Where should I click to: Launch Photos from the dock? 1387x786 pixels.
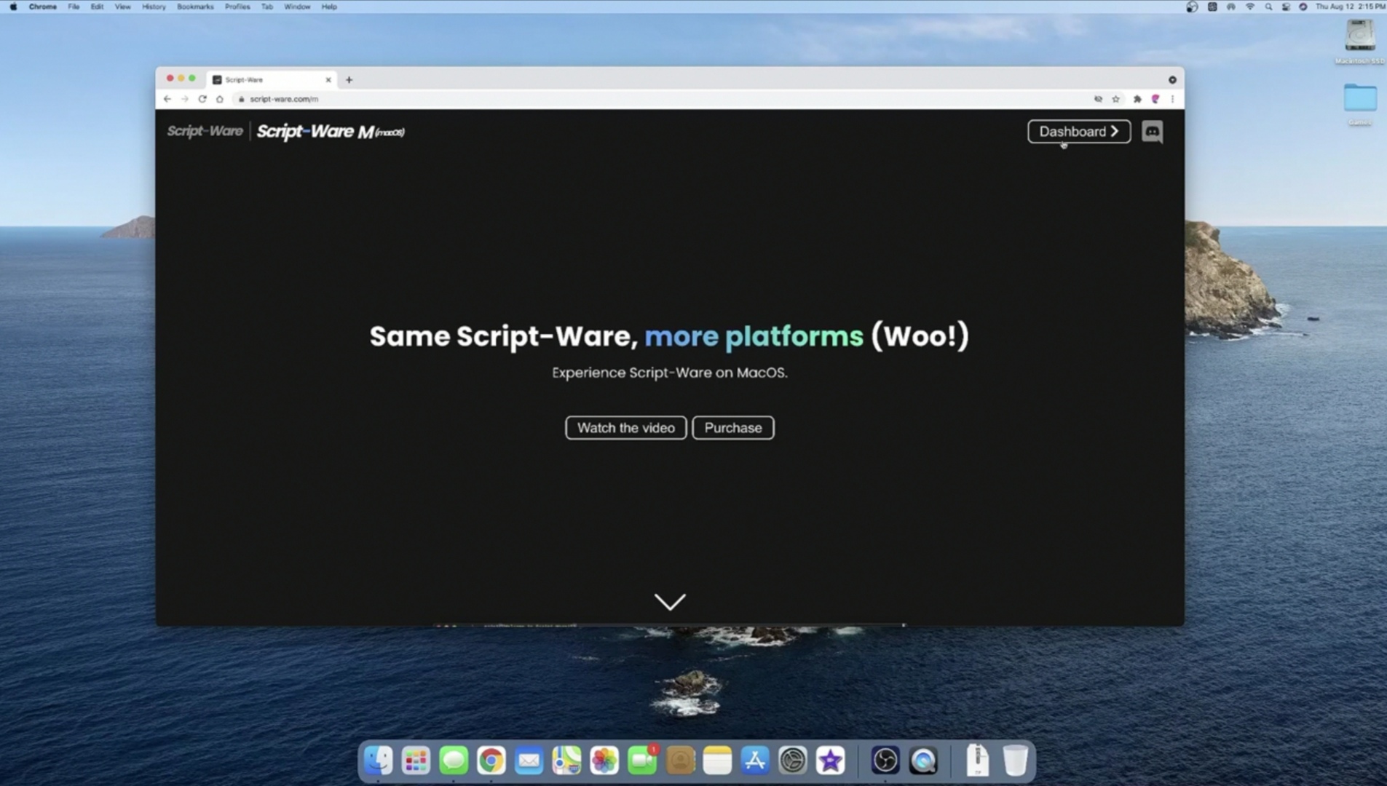coord(604,761)
